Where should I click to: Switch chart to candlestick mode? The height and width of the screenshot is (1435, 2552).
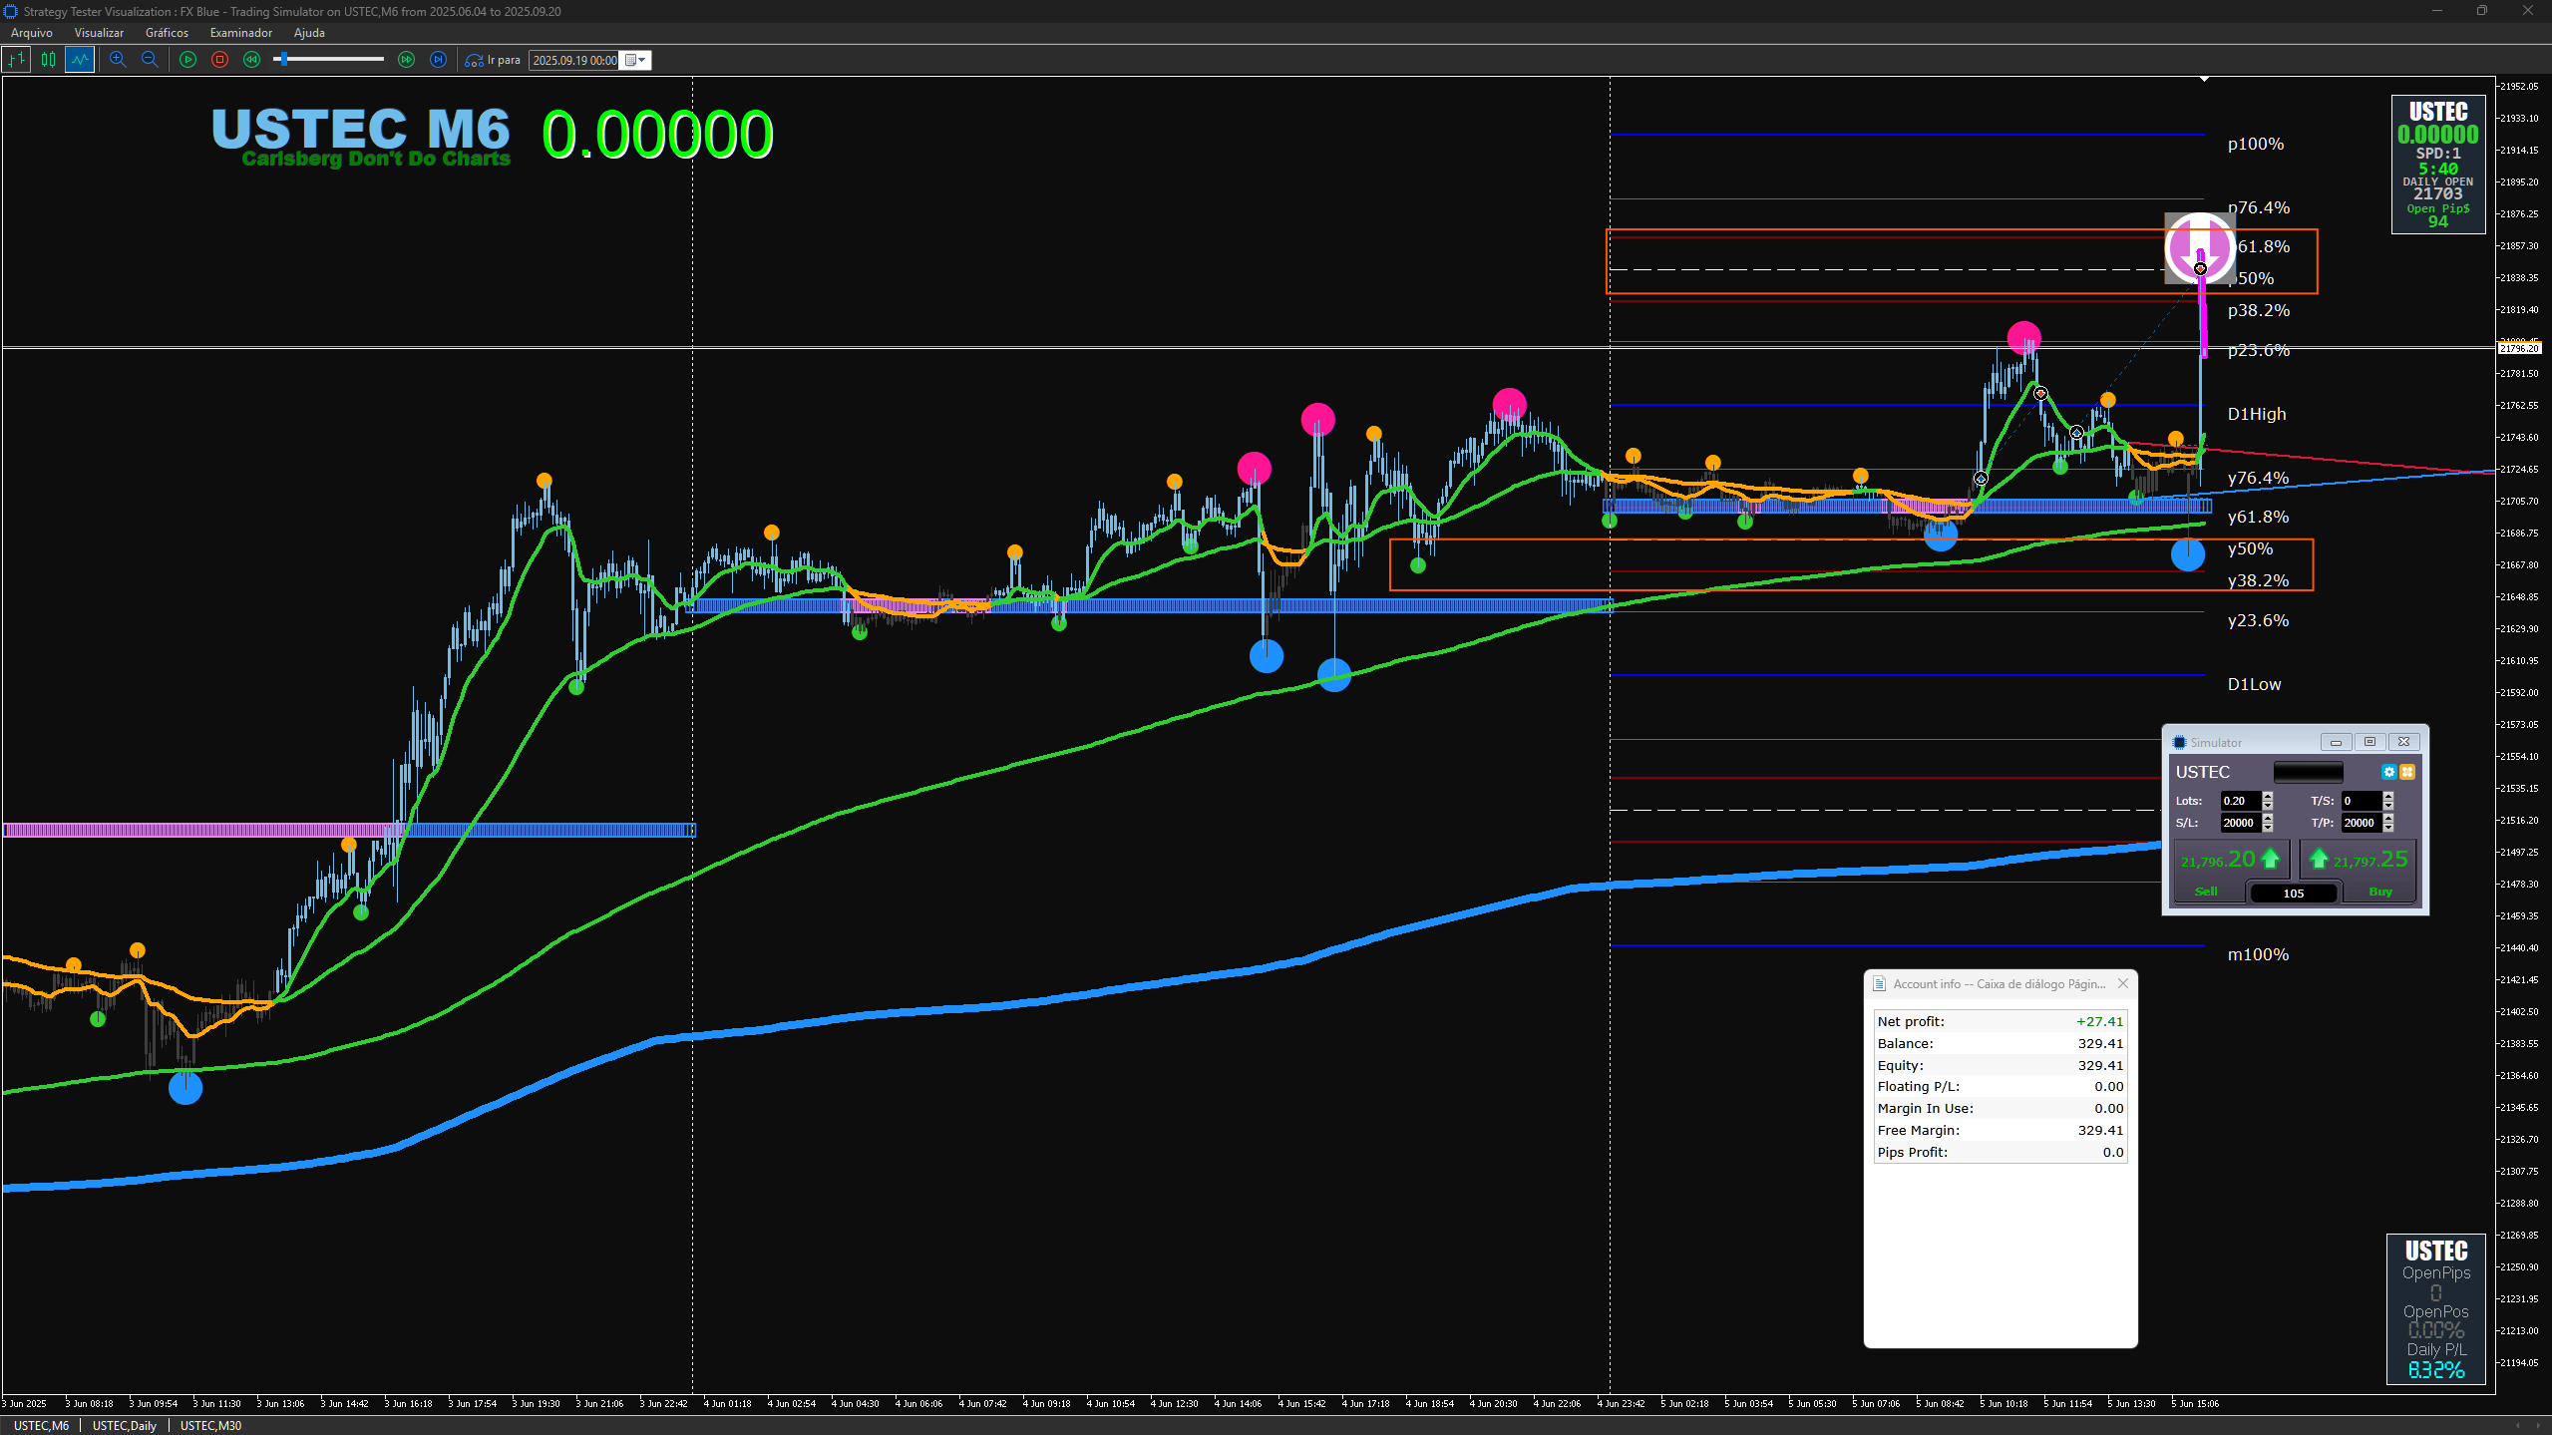click(x=48, y=60)
